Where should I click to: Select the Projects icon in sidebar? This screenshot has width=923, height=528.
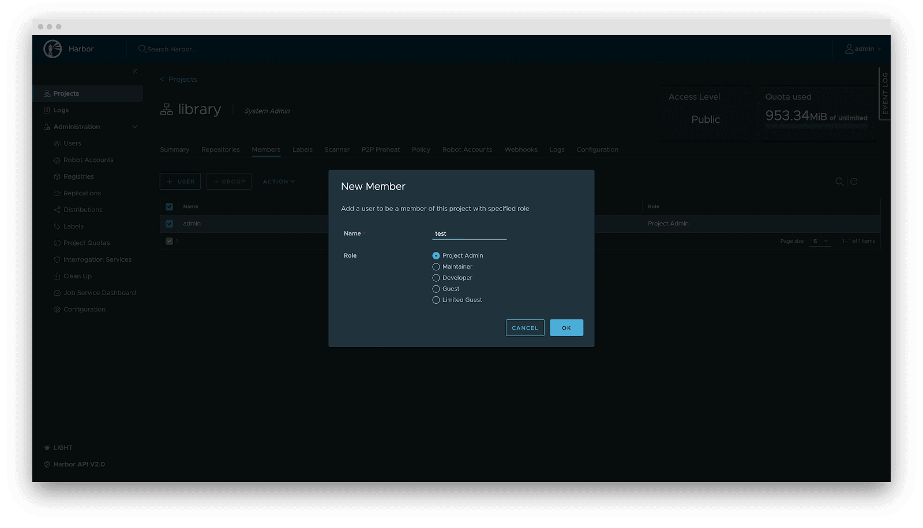click(47, 93)
